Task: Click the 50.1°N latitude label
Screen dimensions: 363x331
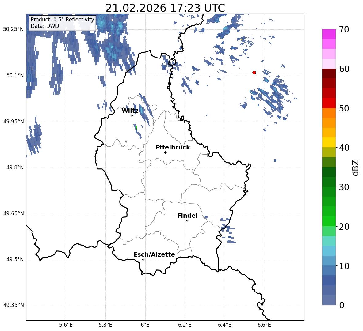Action: [15, 75]
